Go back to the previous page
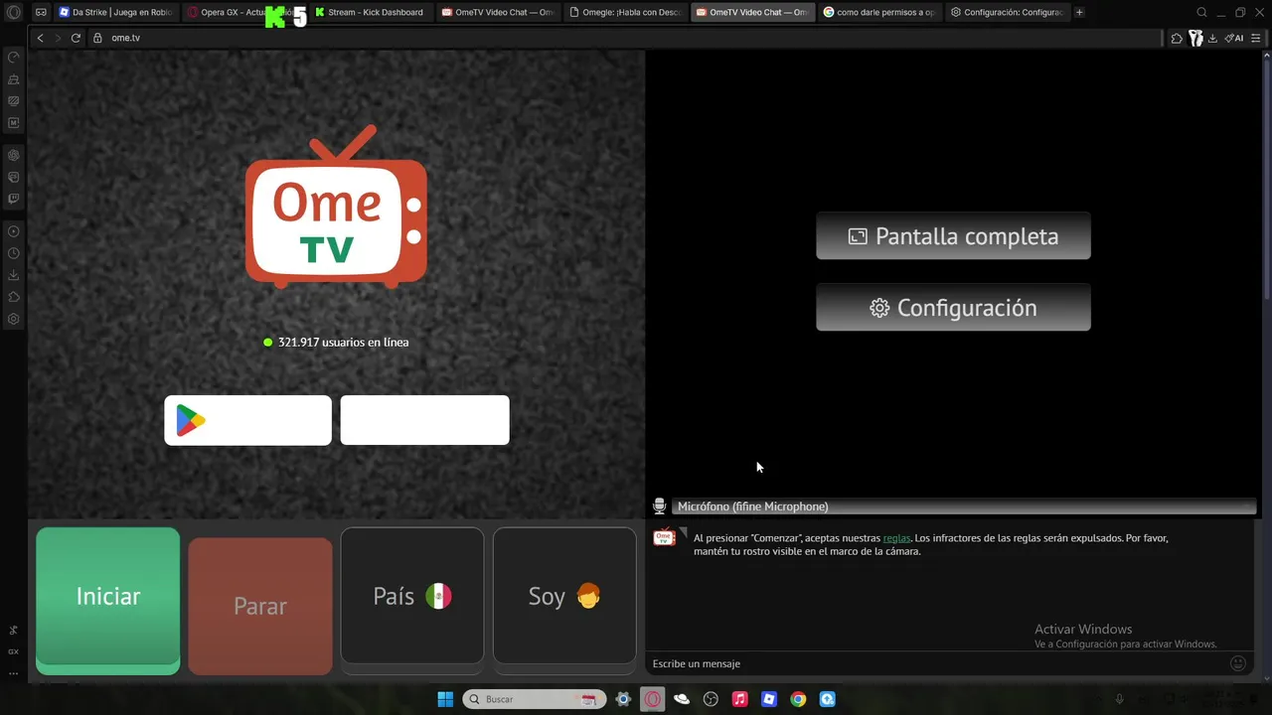The height and width of the screenshot is (715, 1272). coord(40,38)
